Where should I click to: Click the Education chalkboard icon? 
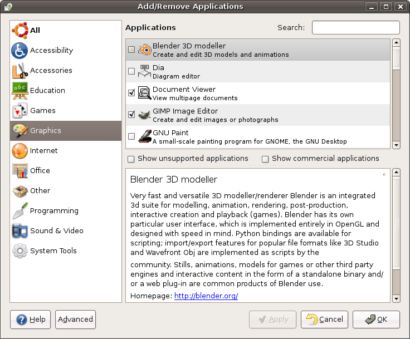click(19, 91)
